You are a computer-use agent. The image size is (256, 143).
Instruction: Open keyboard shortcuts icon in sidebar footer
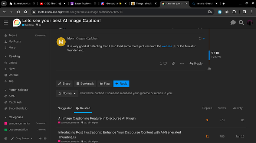(x=45, y=139)
